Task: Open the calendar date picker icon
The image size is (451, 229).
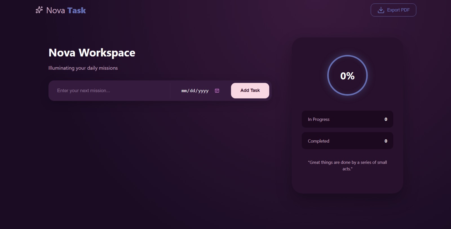Action: click(217, 91)
